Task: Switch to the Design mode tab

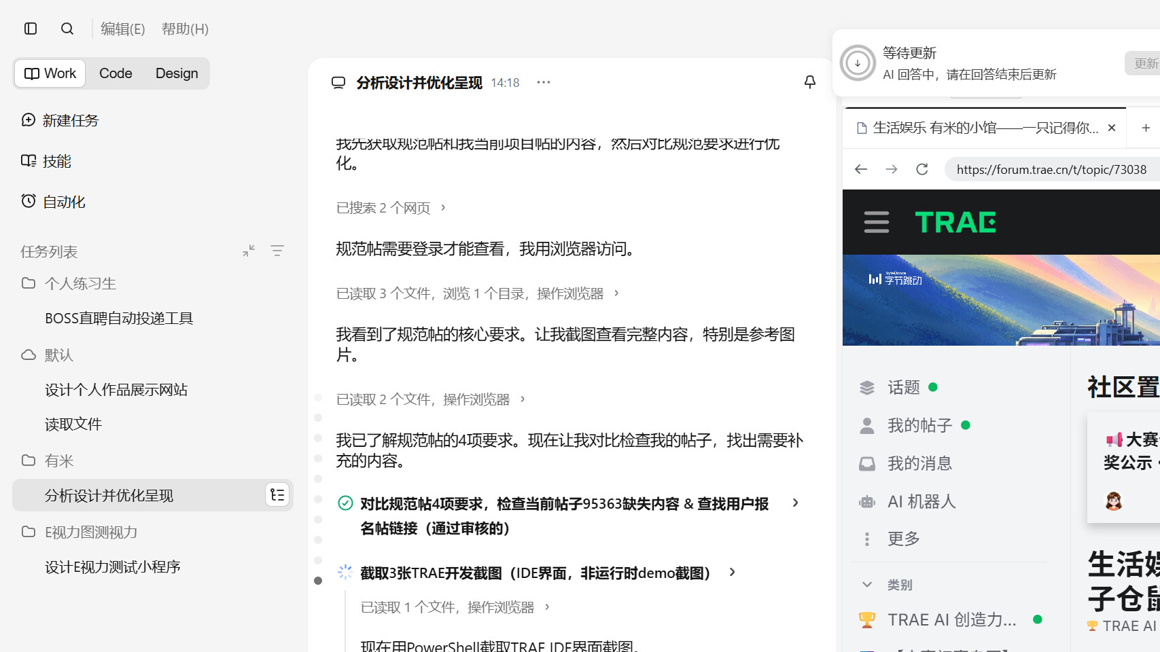Action: click(177, 73)
